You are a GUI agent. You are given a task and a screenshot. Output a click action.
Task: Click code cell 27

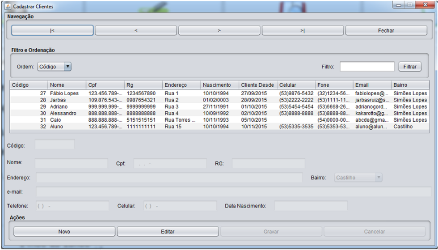coord(29,93)
